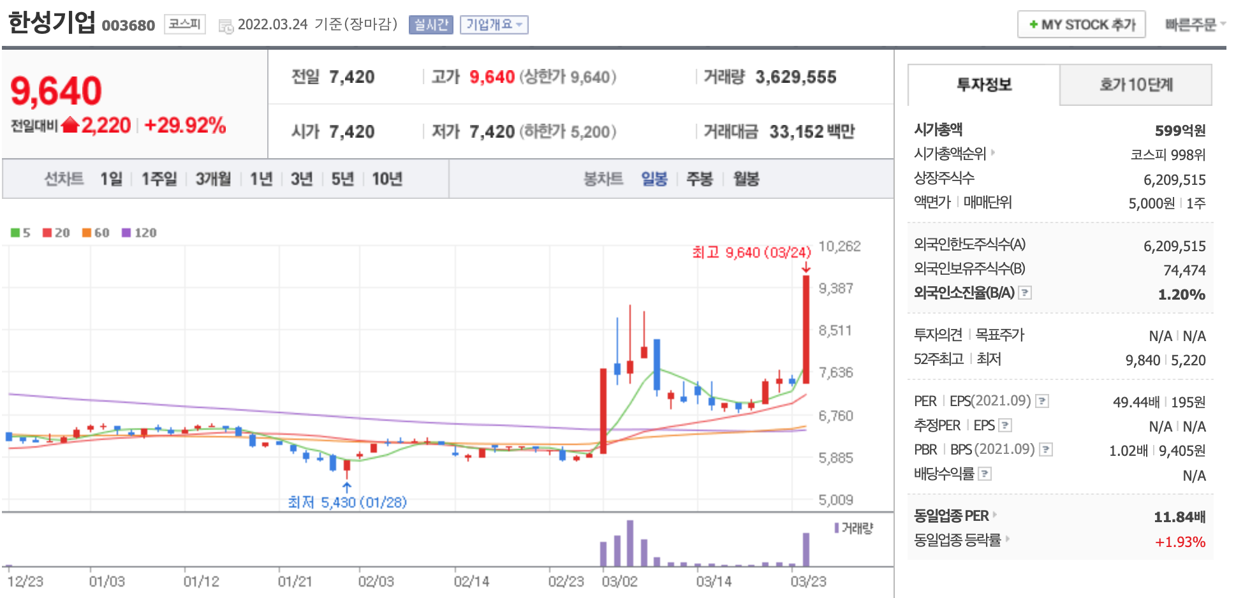The image size is (1236, 598).
Task: Select the 월봉 monthly candle chart
Action: coord(746,179)
